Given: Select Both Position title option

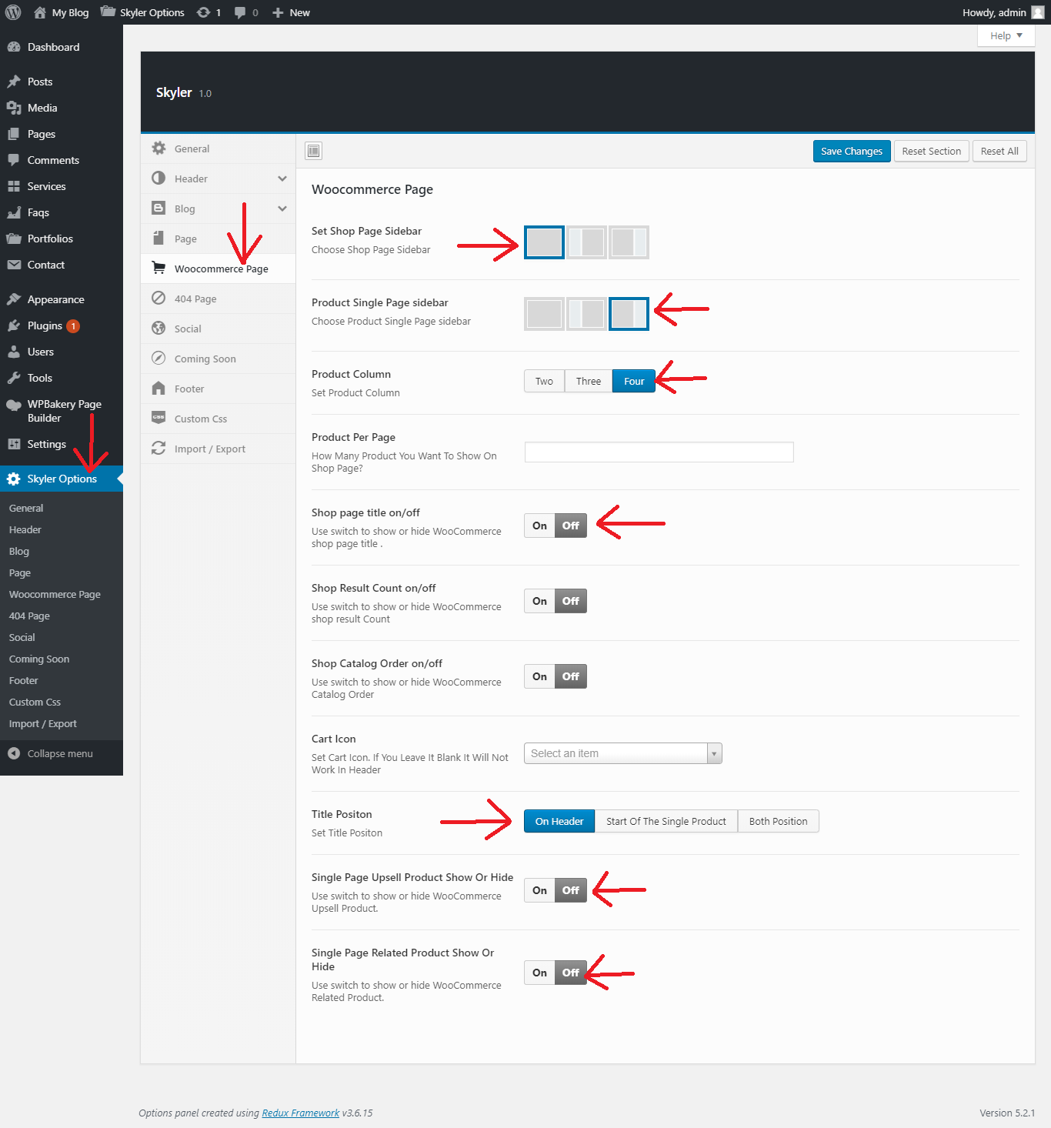Looking at the screenshot, I should [x=779, y=821].
